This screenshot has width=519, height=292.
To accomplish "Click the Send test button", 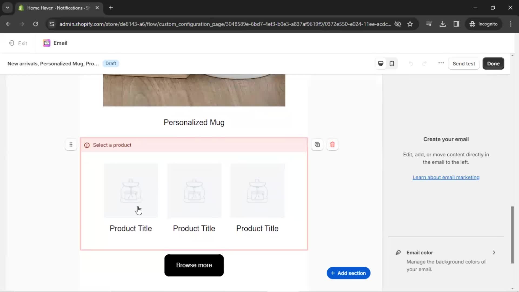I will click(464, 64).
